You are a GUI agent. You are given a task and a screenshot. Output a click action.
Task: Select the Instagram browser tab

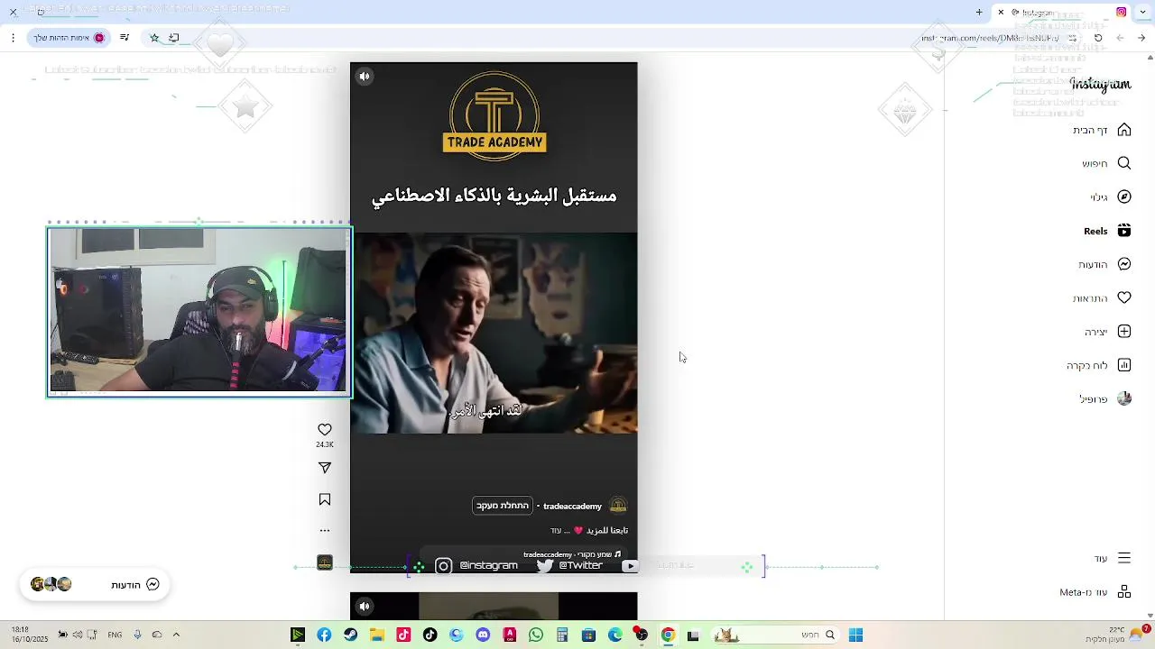(x=1060, y=13)
